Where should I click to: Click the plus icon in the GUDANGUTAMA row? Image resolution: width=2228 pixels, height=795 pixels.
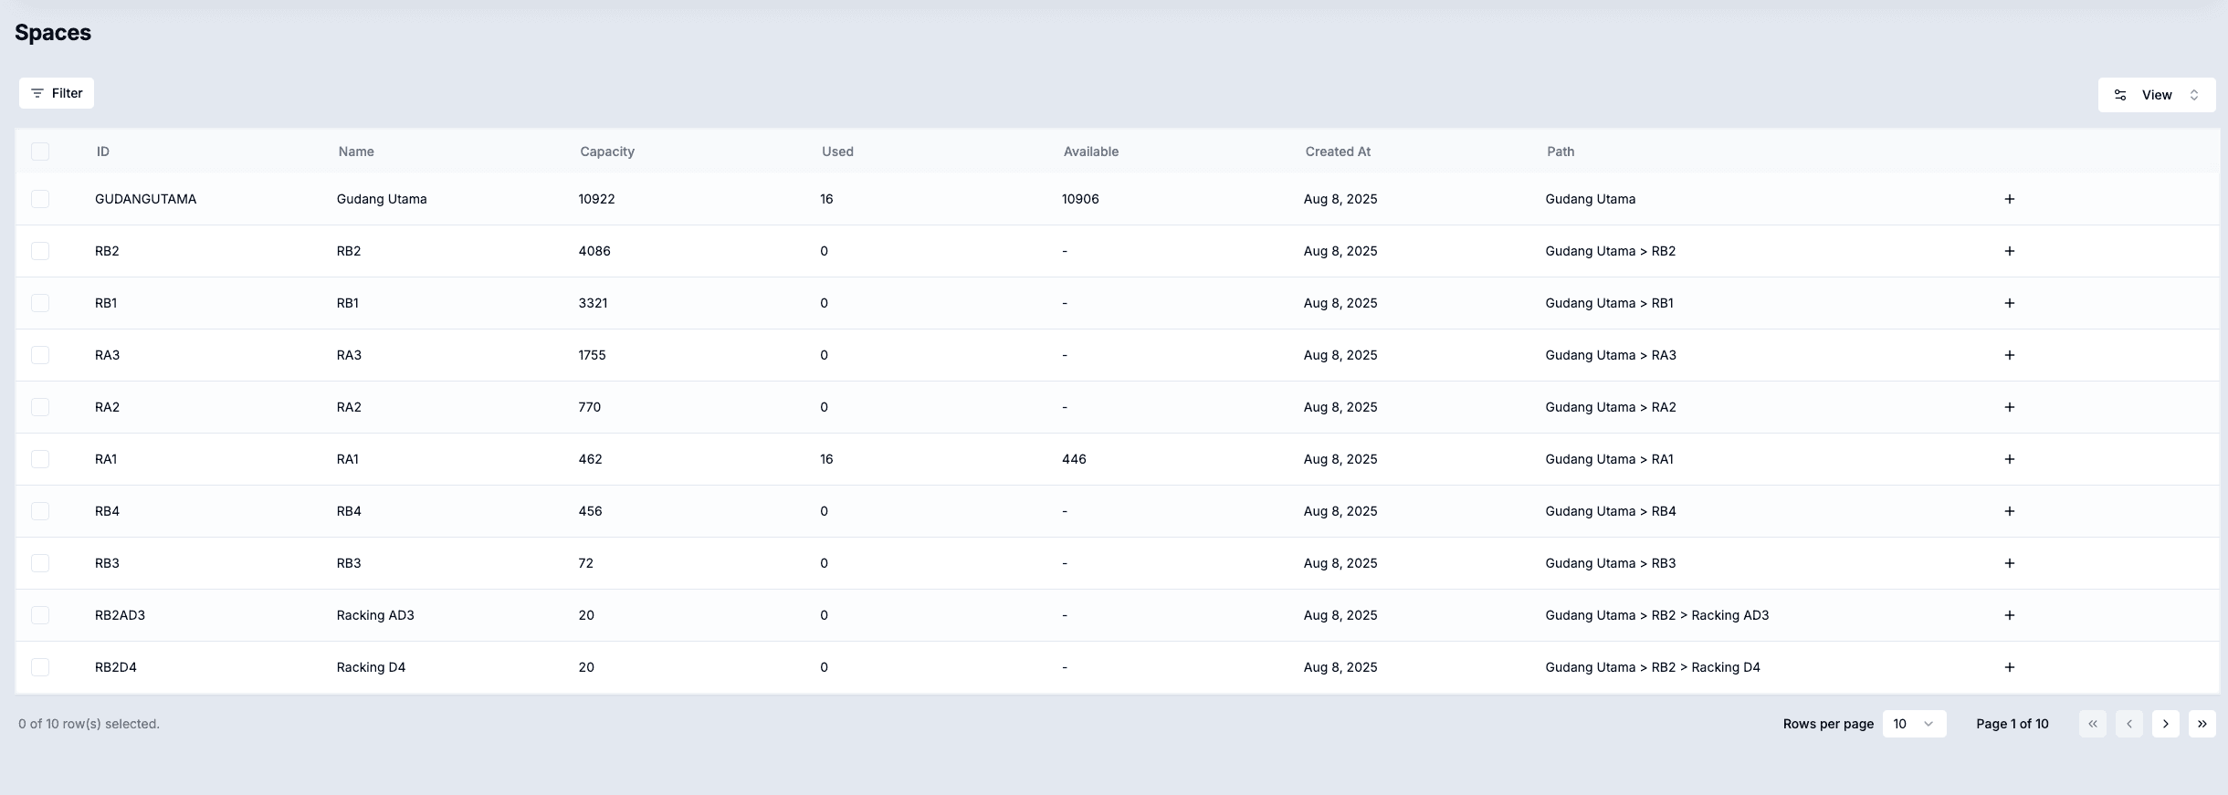pos(2009,199)
